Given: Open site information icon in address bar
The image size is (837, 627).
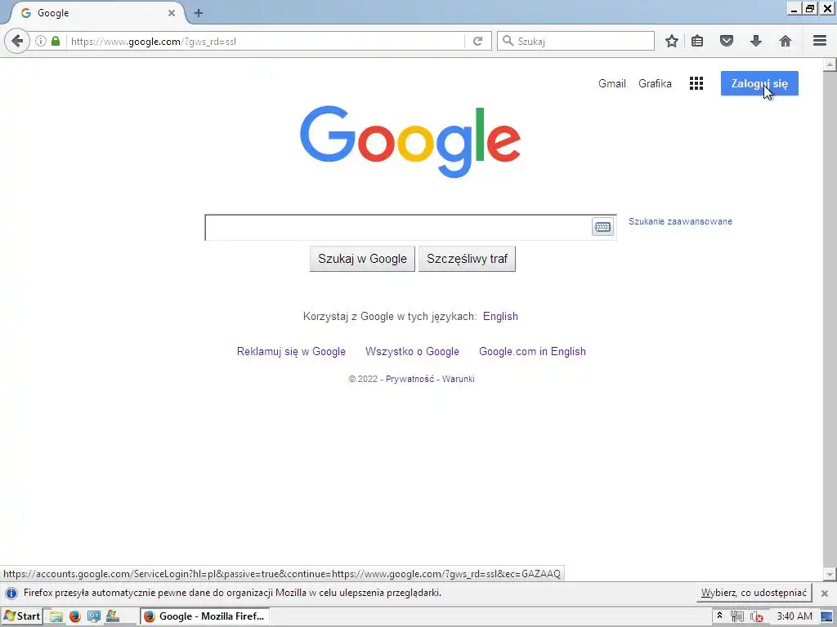Looking at the screenshot, I should coord(41,41).
